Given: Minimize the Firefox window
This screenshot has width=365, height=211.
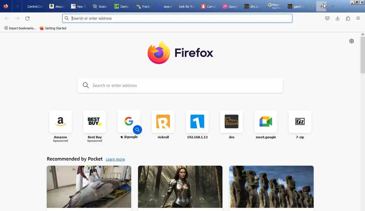Looking at the screenshot, I should [x=352, y=2].
